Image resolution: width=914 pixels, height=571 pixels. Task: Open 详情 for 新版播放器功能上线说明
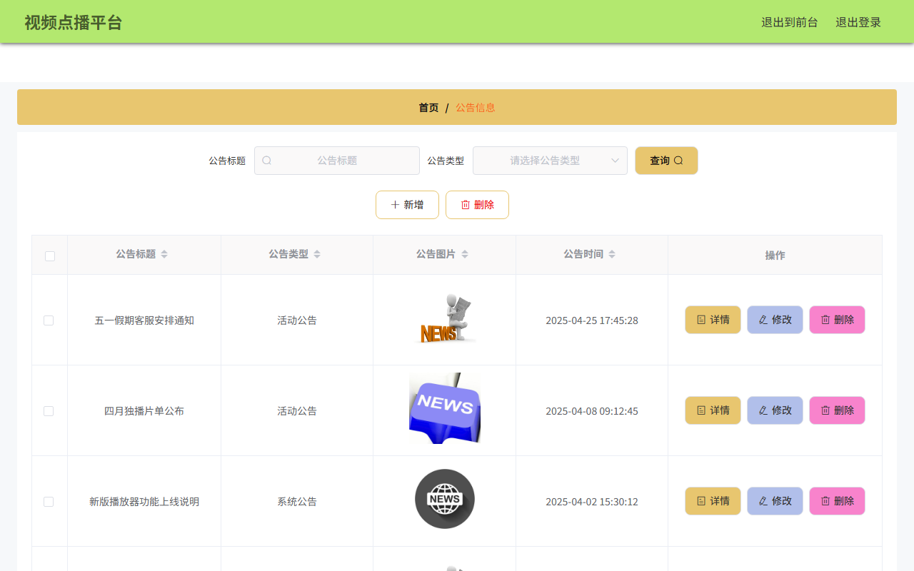(x=713, y=501)
